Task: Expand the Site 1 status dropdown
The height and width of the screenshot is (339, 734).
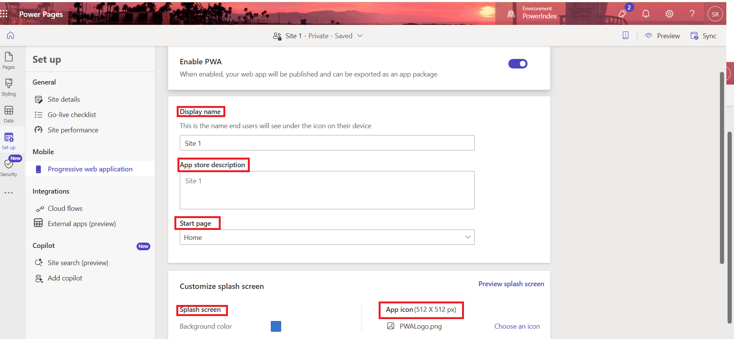Action: click(x=360, y=36)
